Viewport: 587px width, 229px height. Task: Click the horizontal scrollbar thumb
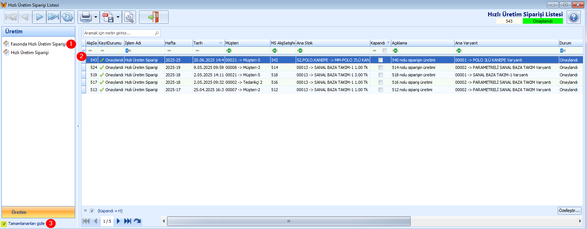289,221
